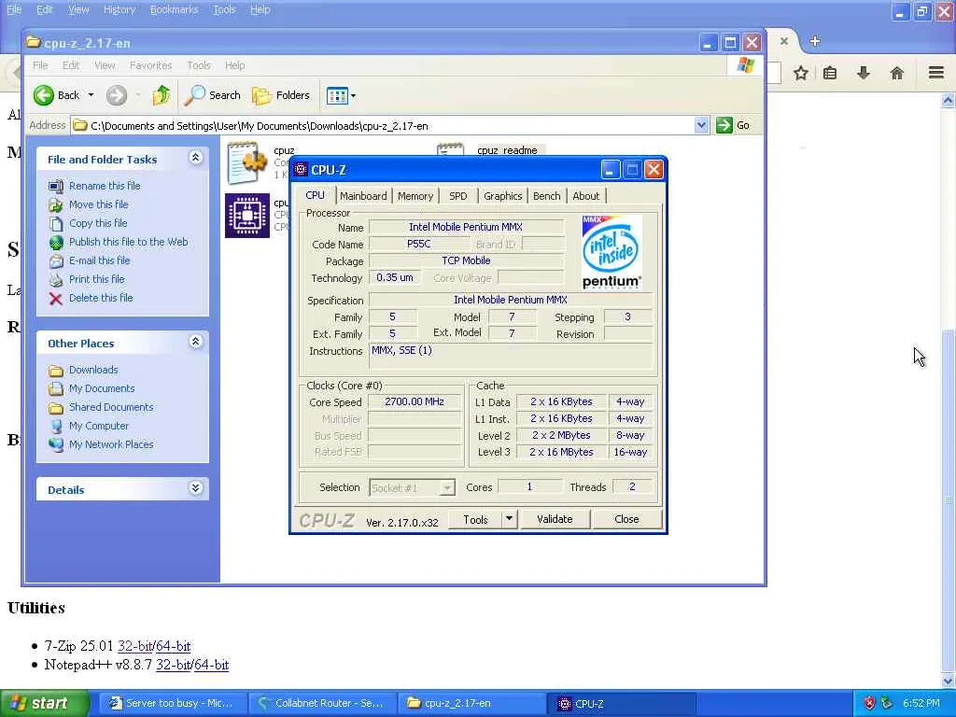The width and height of the screenshot is (956, 717).
Task: Click the red shield security tray icon
Action: click(x=869, y=704)
